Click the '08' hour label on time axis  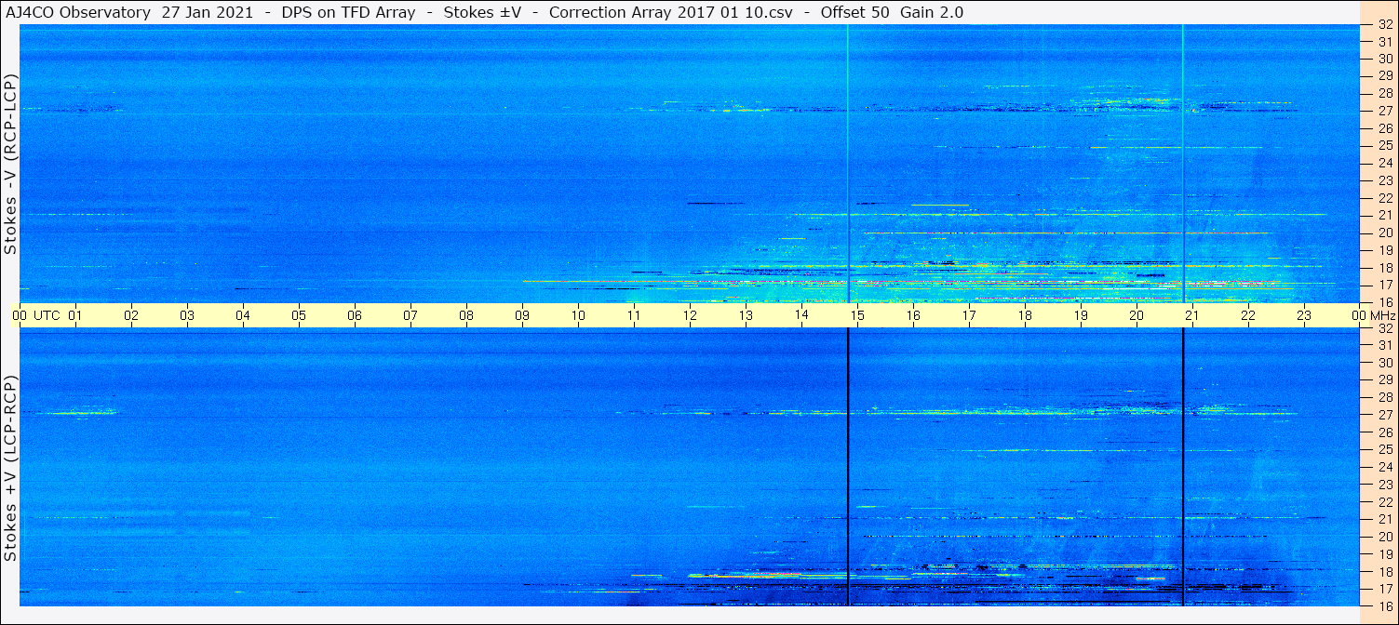466,315
